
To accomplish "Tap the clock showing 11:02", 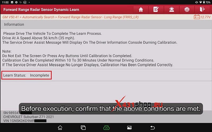I will pyautogui.click(x=5, y=2).
